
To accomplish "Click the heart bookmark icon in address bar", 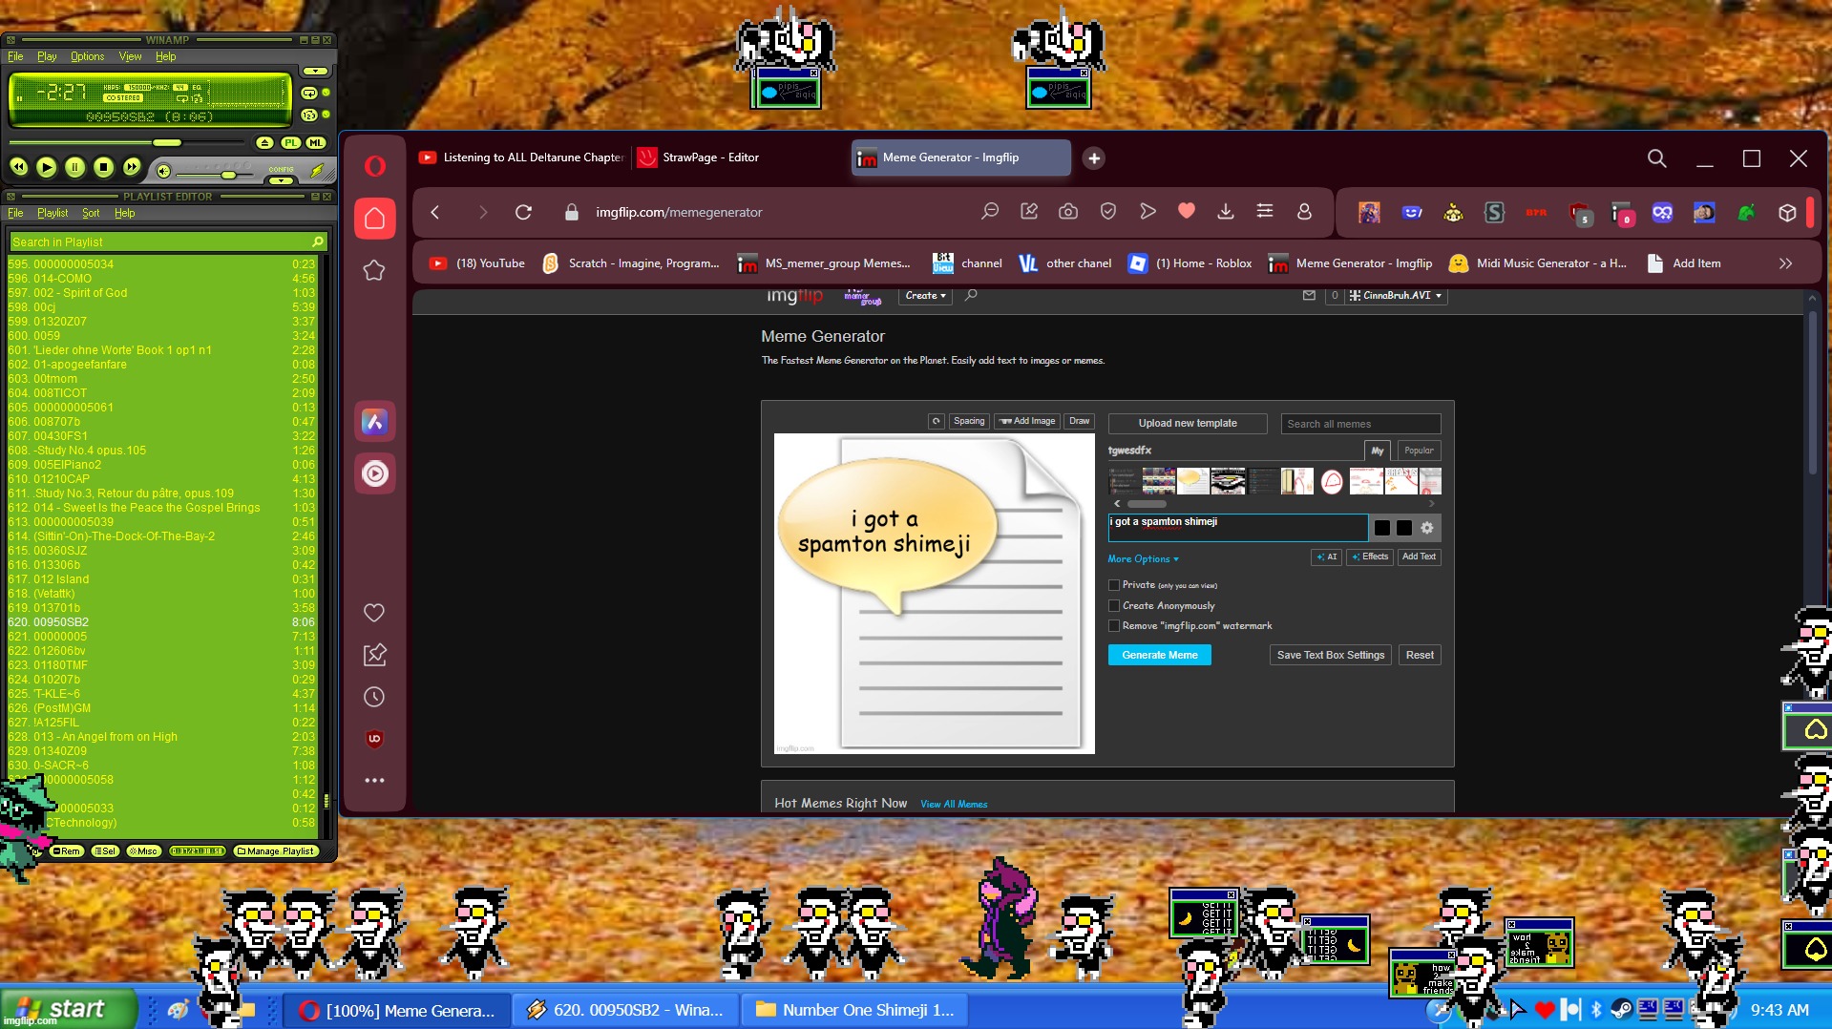I will click(x=1187, y=211).
